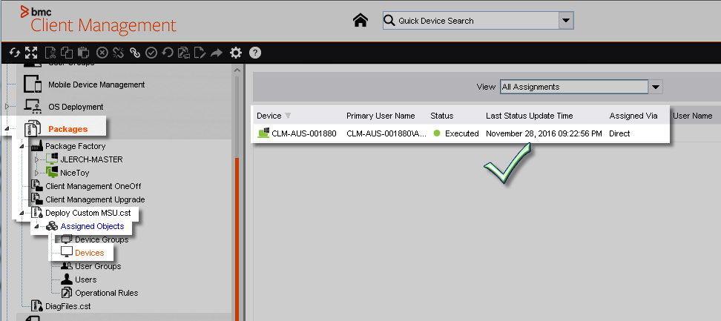Go home with the house icon
The image size is (721, 321).
click(x=360, y=20)
